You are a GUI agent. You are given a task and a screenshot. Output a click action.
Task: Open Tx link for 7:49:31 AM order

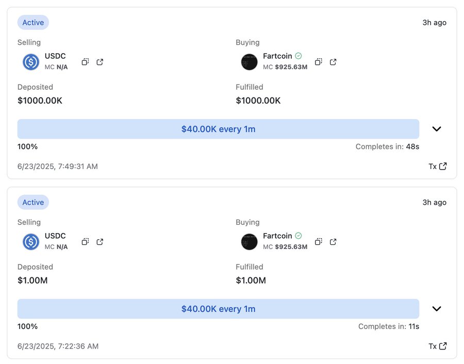point(437,166)
